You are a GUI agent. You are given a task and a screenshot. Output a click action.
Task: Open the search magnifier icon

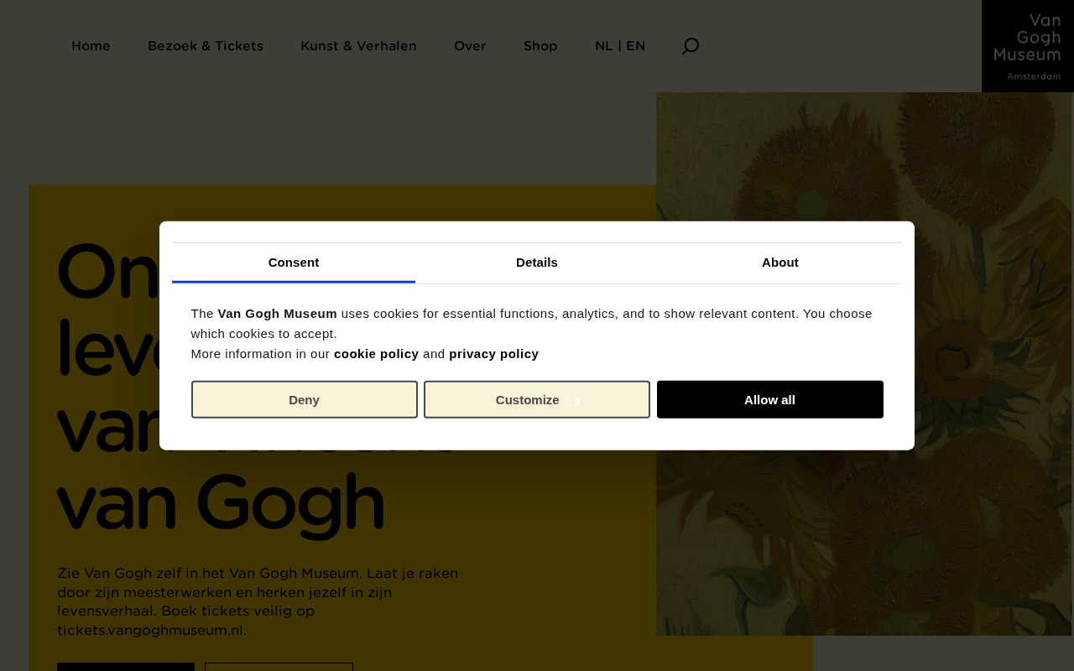690,46
